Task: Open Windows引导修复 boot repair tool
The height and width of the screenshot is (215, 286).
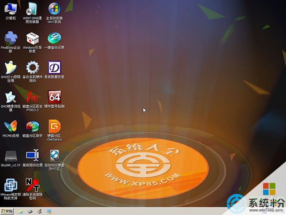Action: pos(32,38)
